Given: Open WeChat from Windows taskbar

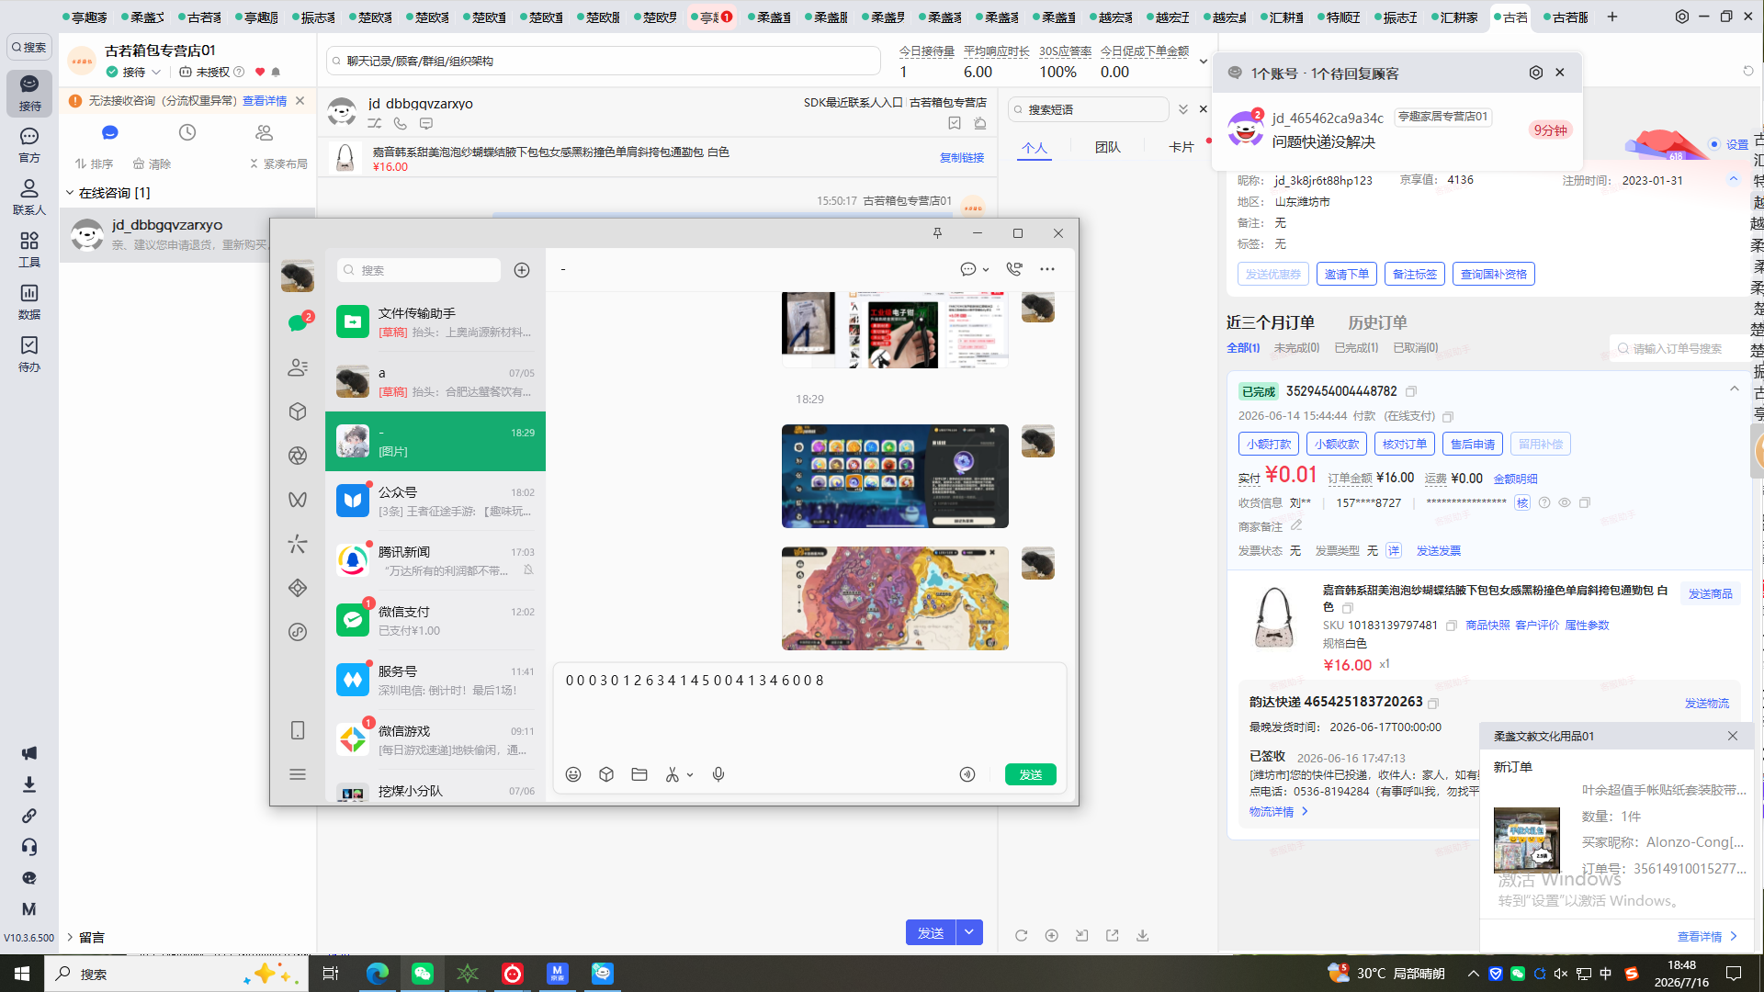Looking at the screenshot, I should tap(422, 974).
